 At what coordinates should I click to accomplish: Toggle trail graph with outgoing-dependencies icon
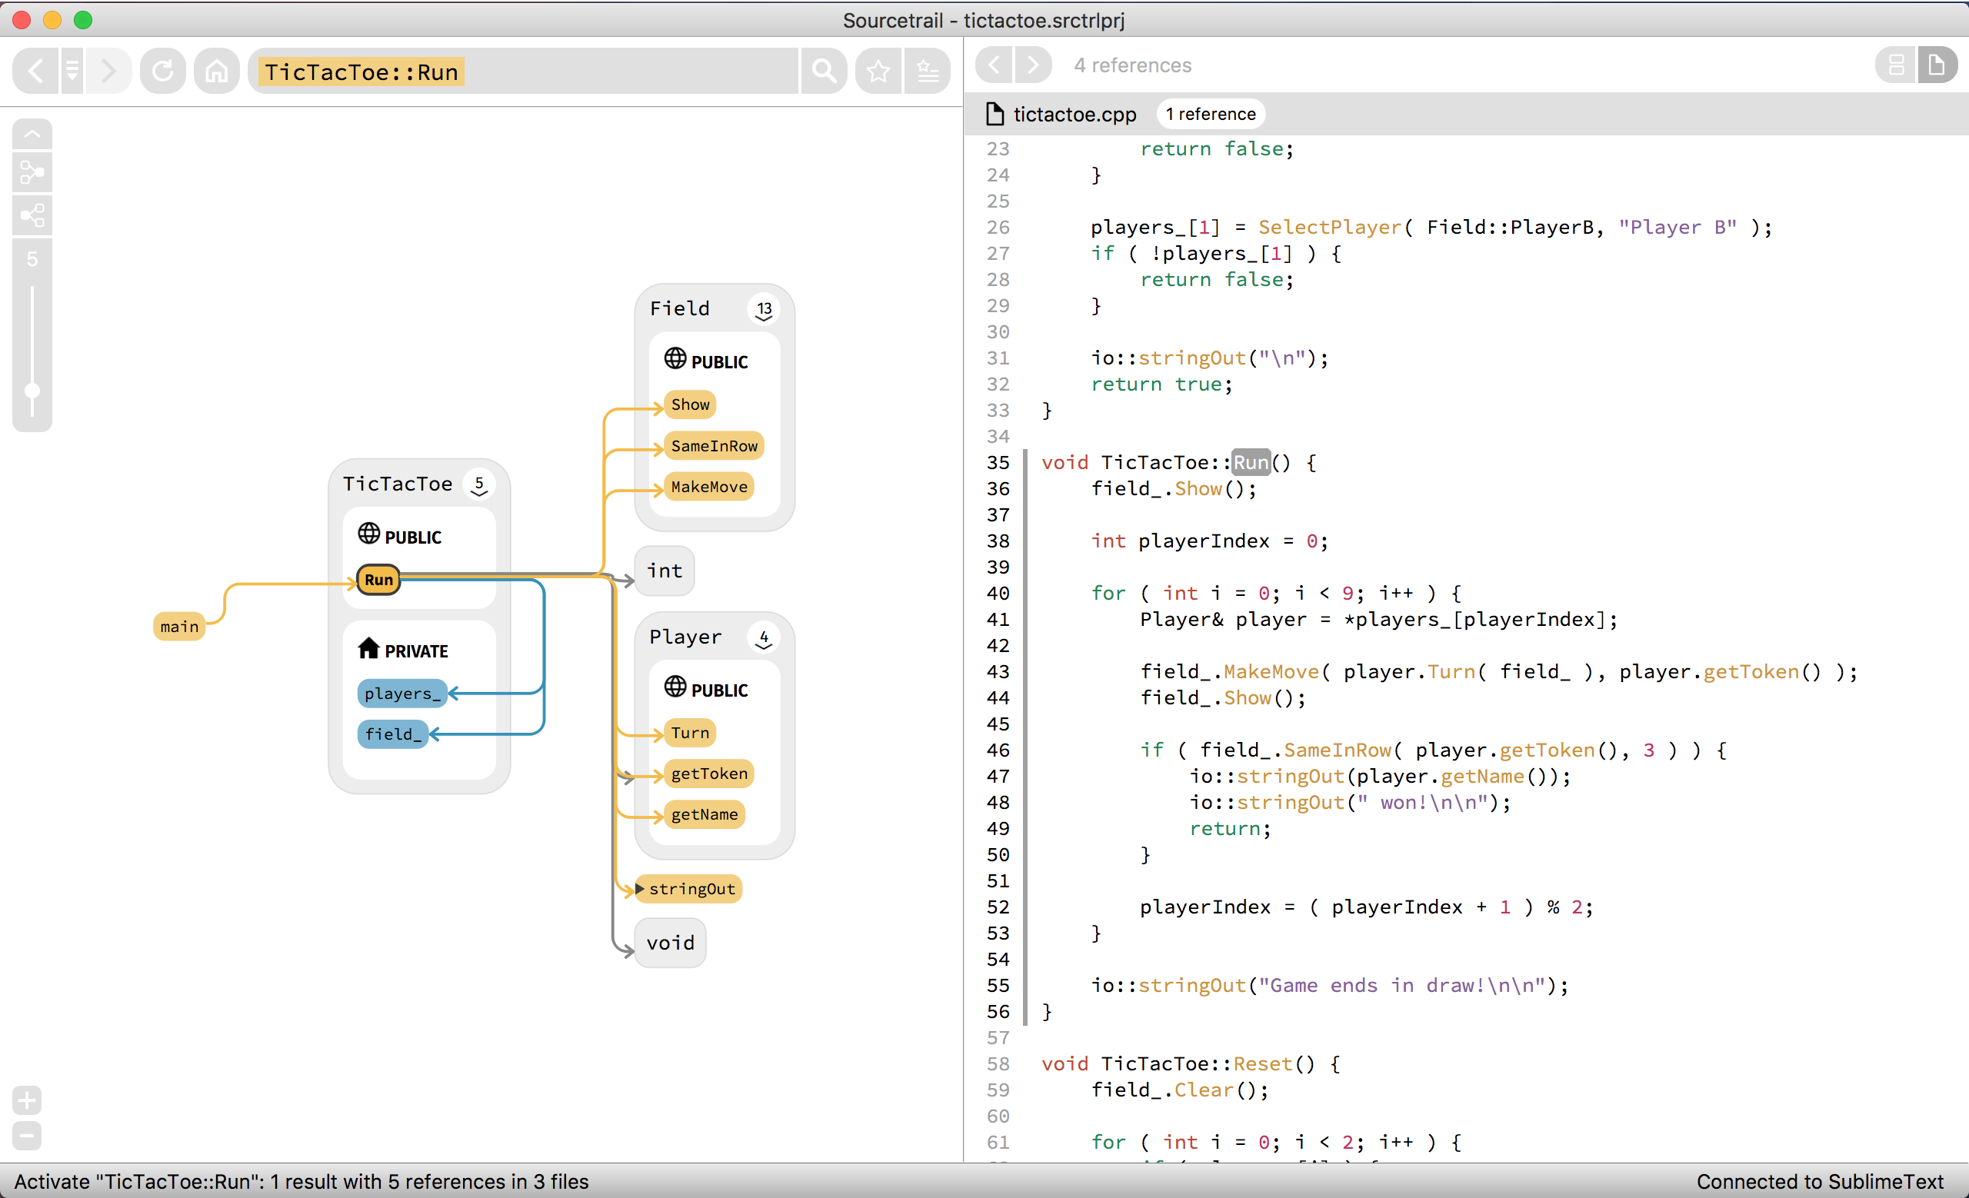pos(32,215)
